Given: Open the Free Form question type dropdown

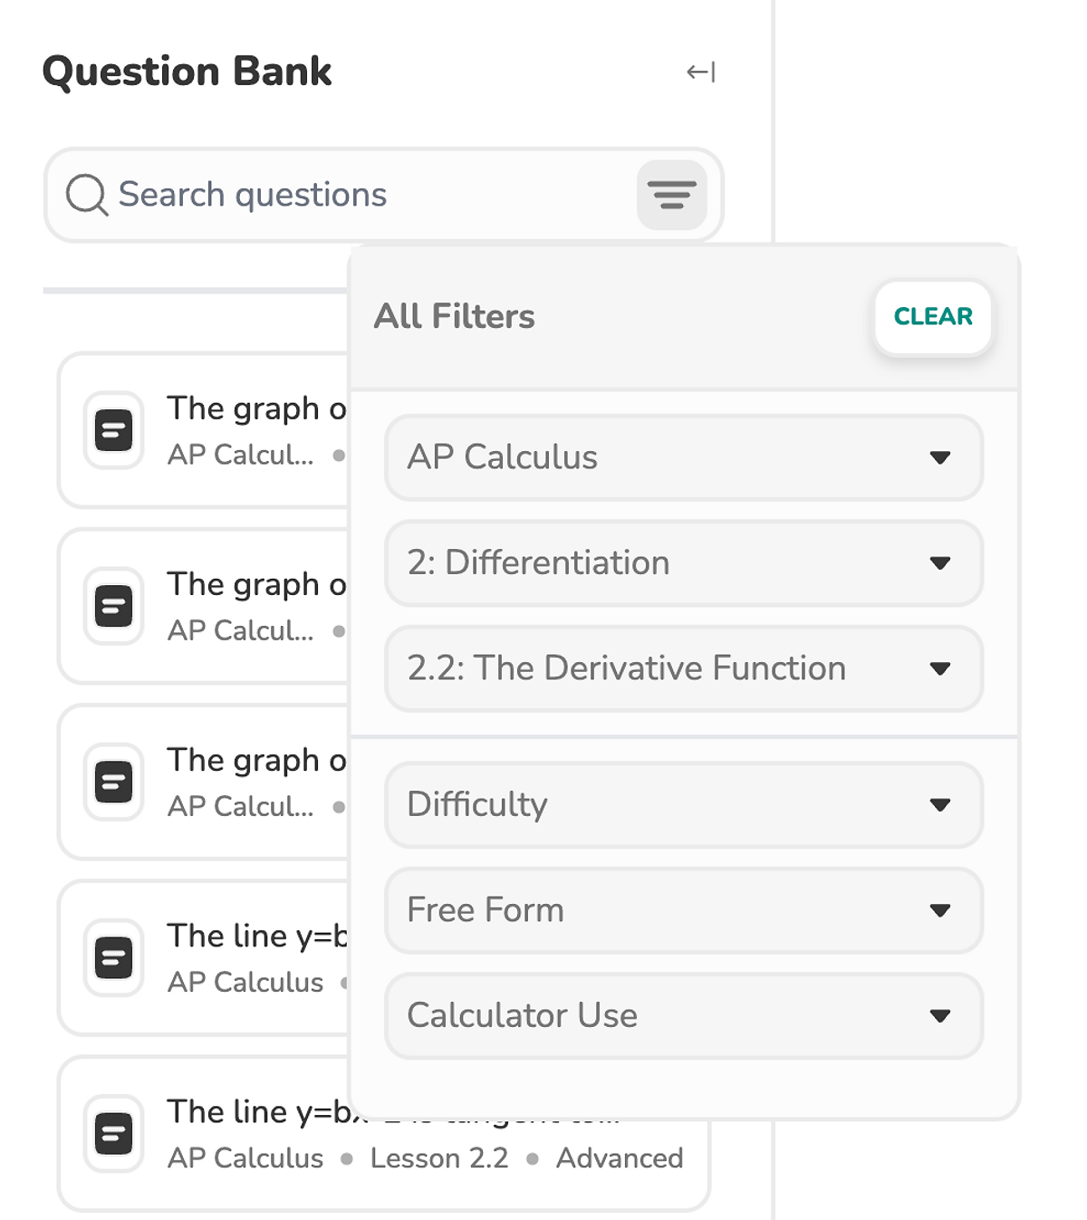Looking at the screenshot, I should pyautogui.click(x=683, y=910).
